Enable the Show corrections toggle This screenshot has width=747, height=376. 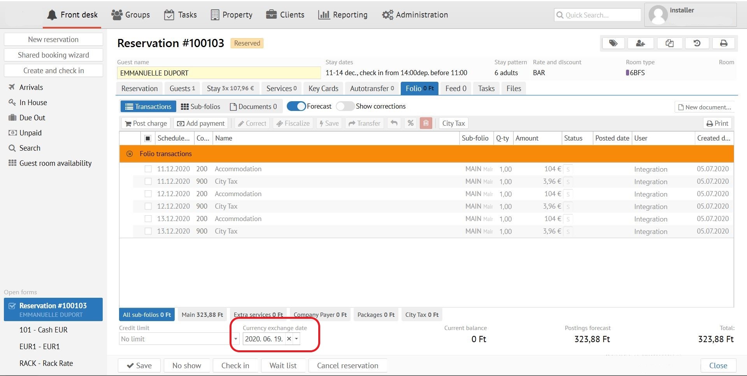pos(345,106)
